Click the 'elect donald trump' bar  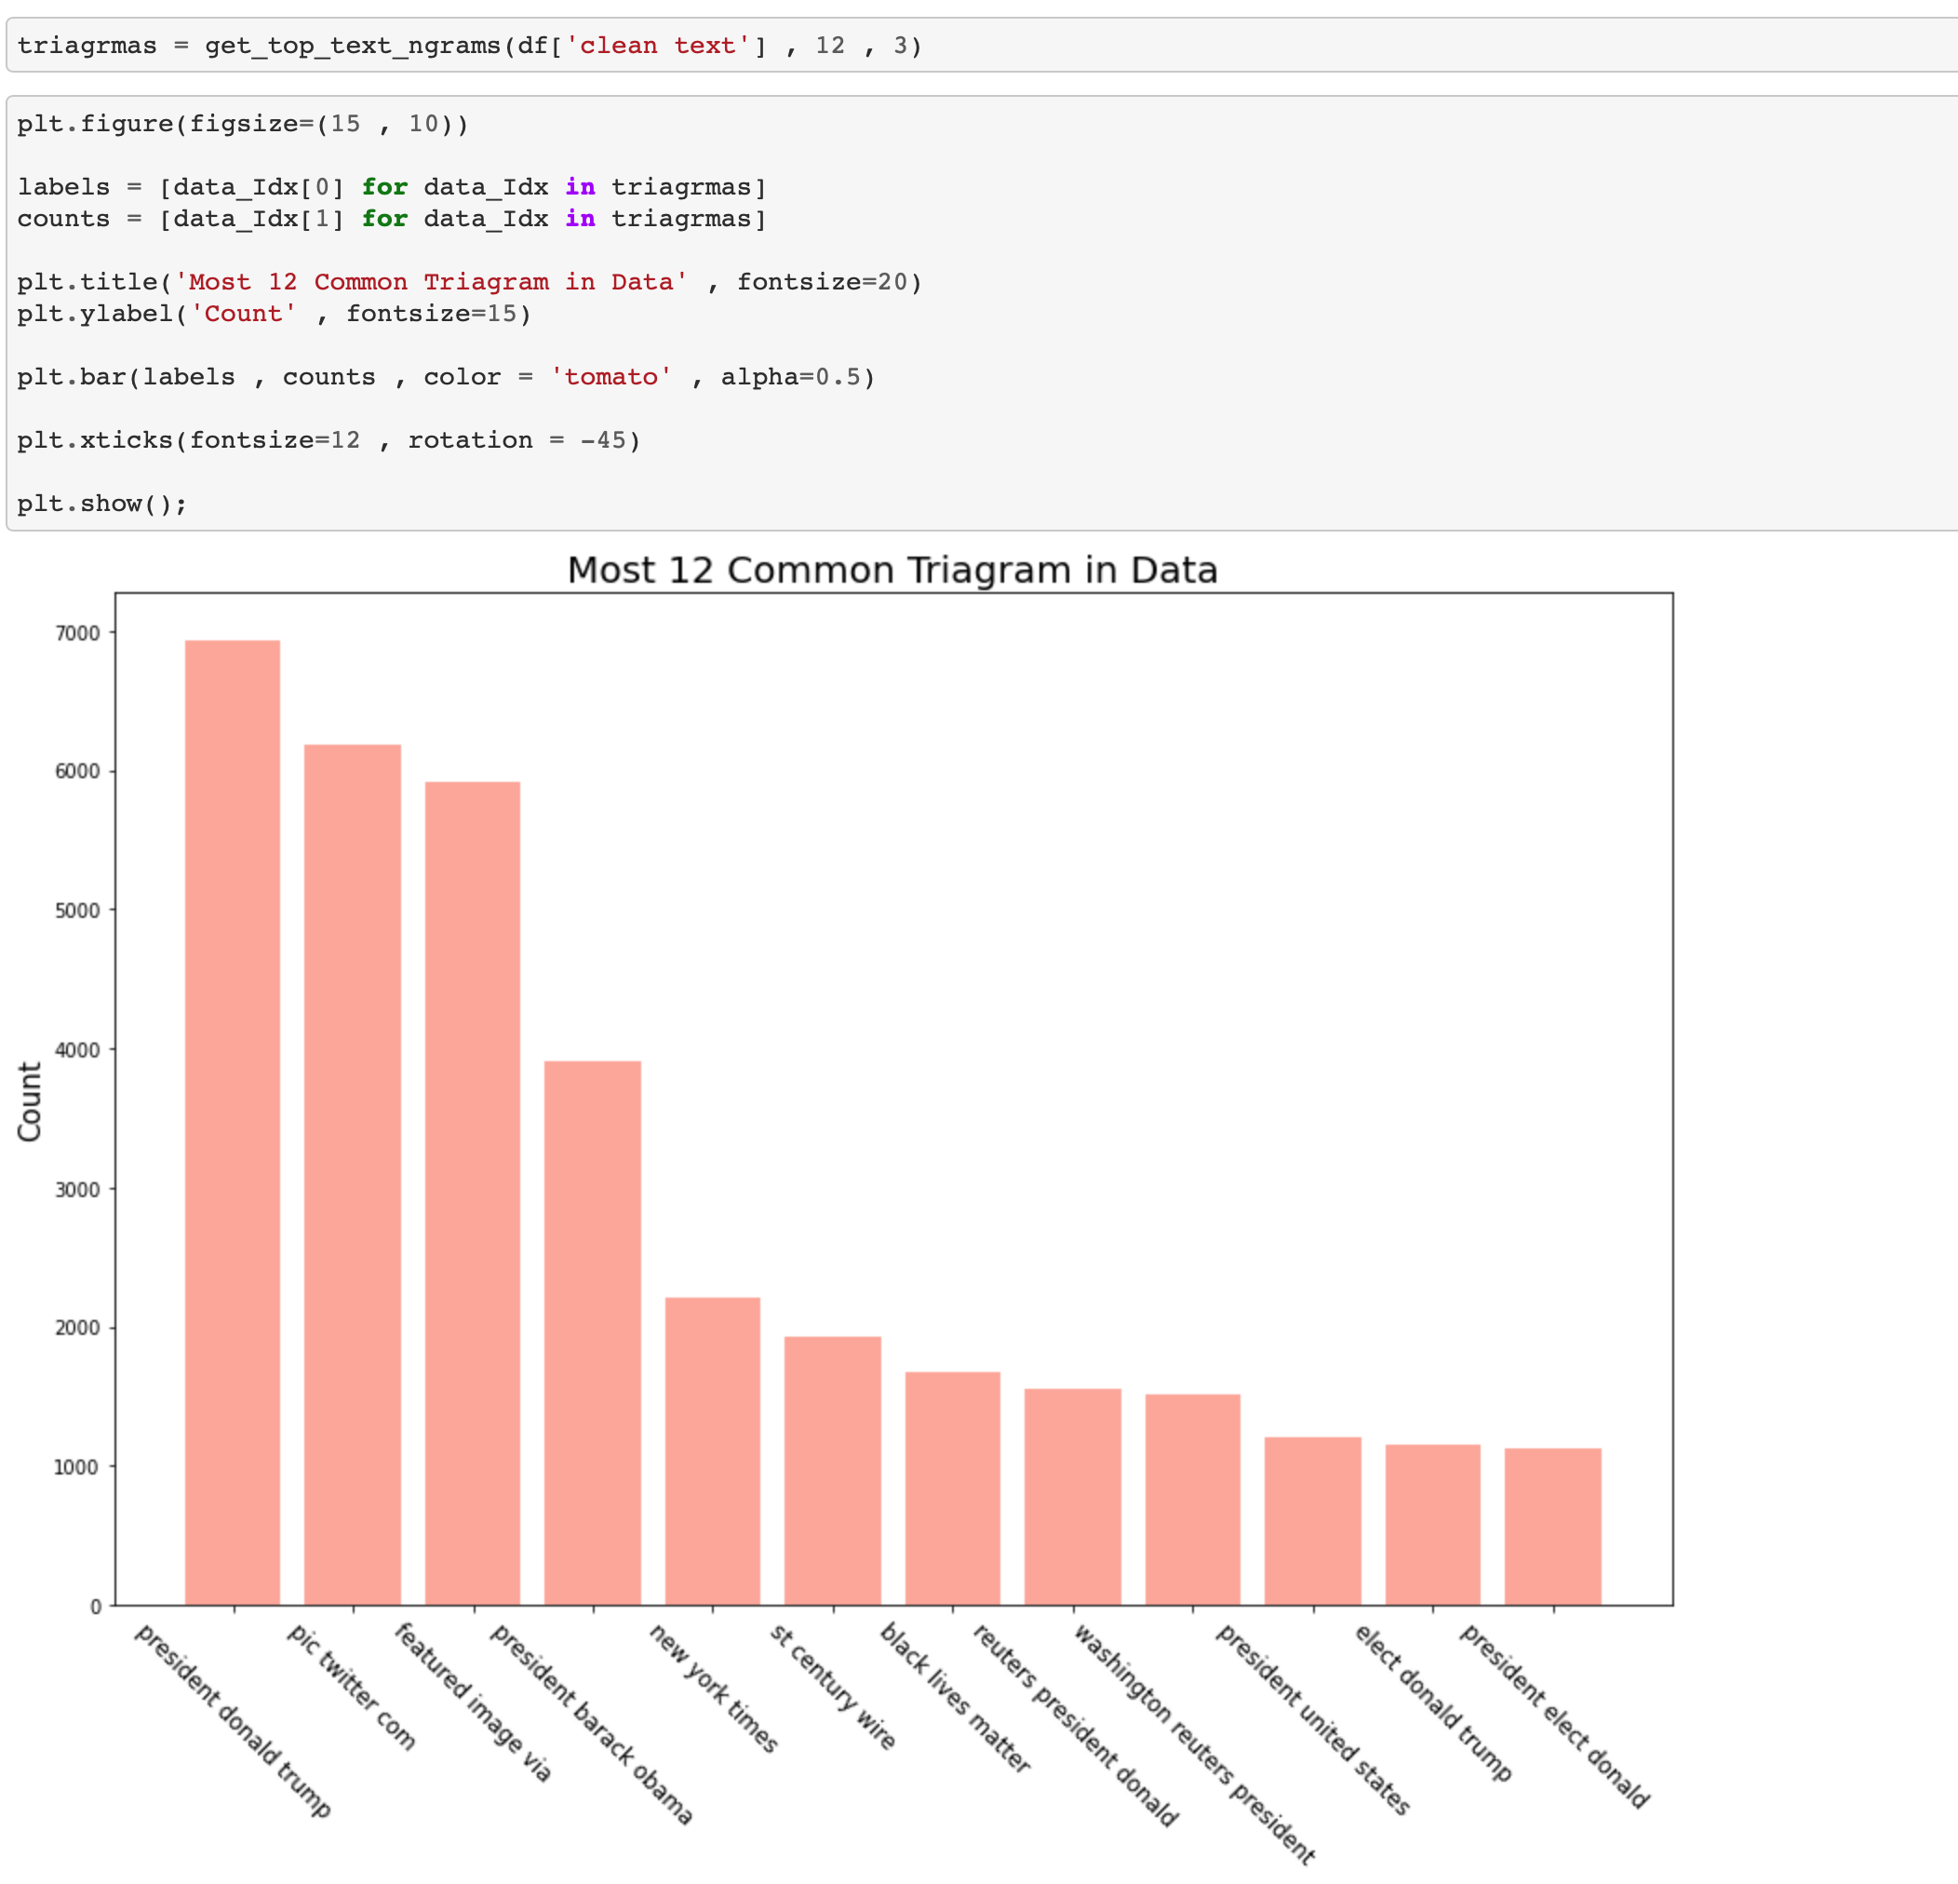pyautogui.click(x=1432, y=1523)
